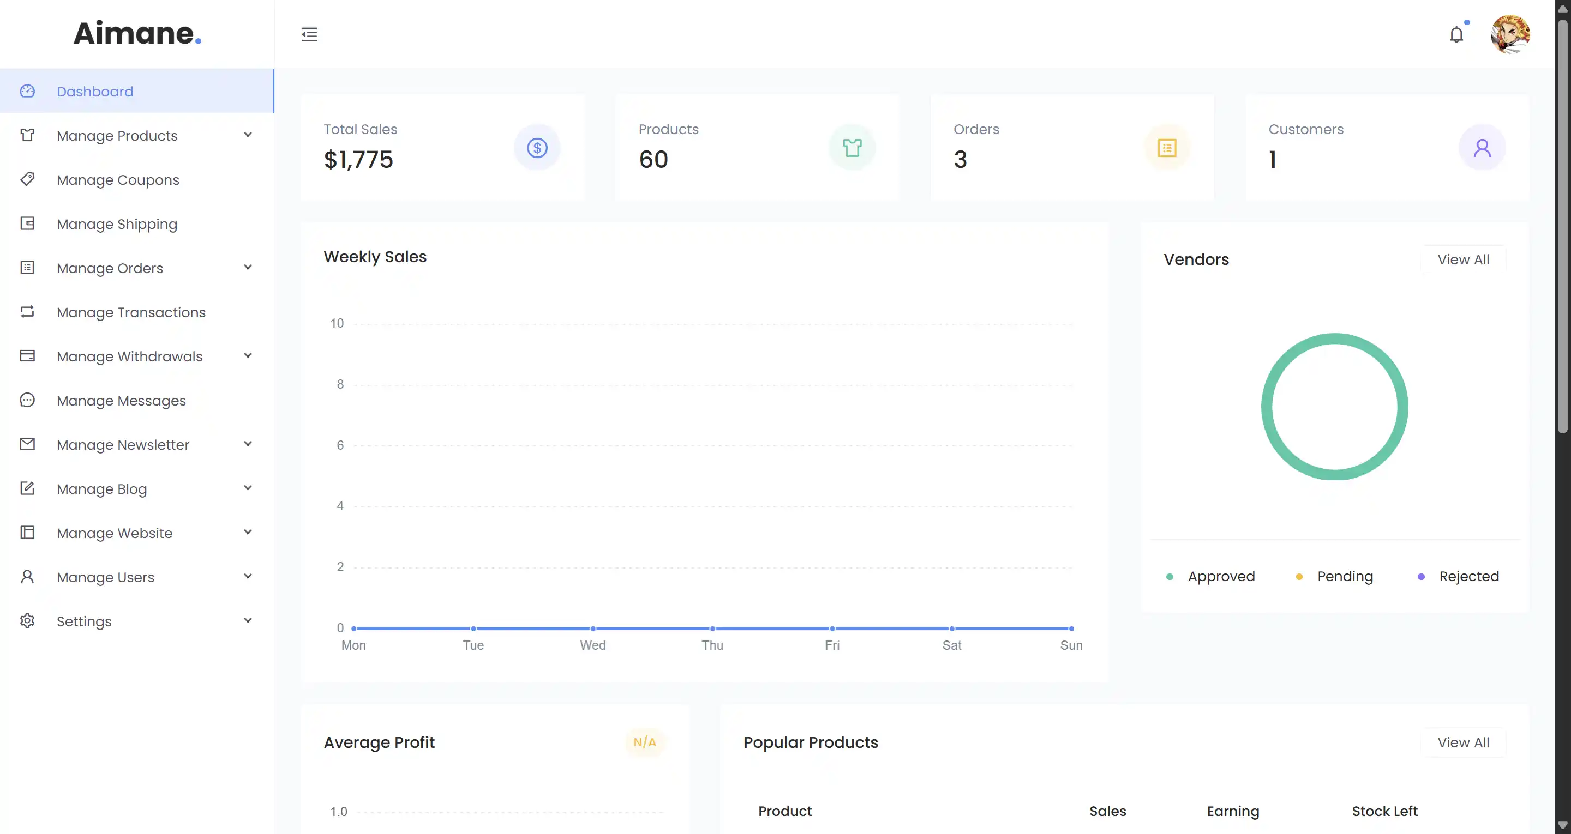1571x834 pixels.
Task: Click the Settings gear icon in the sidebar
Action: point(27,621)
